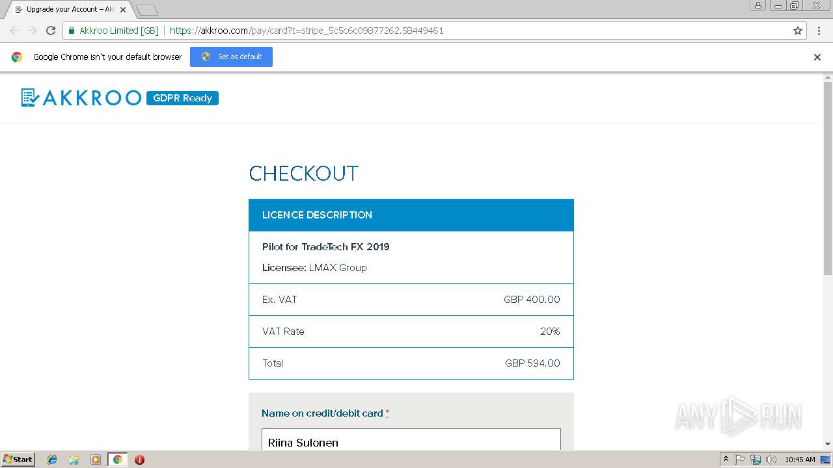Open the Chrome three-dot menu
Screen dimensions: 833x468
point(819,31)
